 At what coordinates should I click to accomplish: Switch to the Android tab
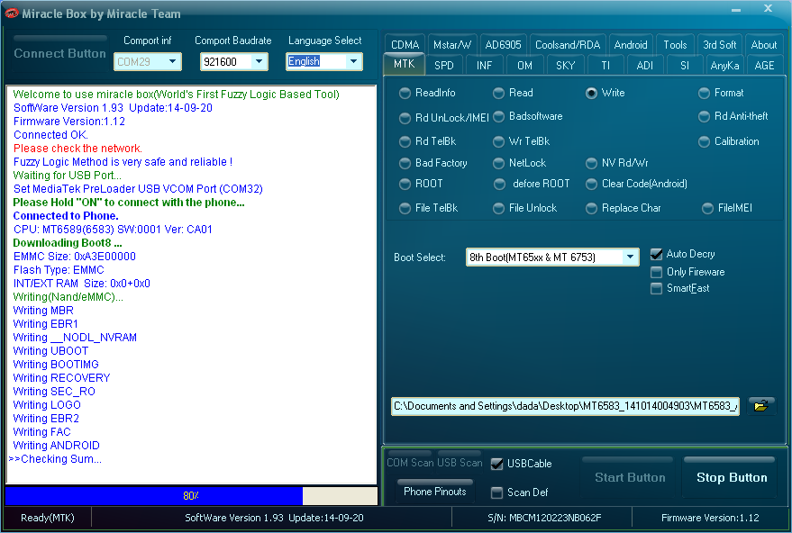pos(631,45)
